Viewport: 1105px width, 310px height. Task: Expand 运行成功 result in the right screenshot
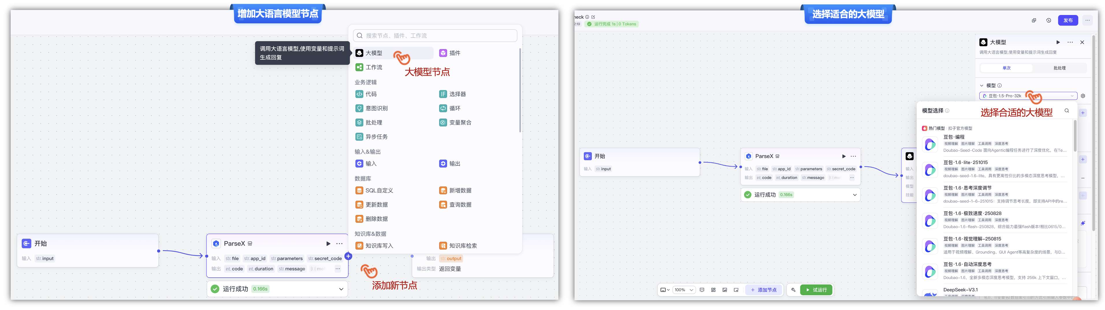coord(855,195)
